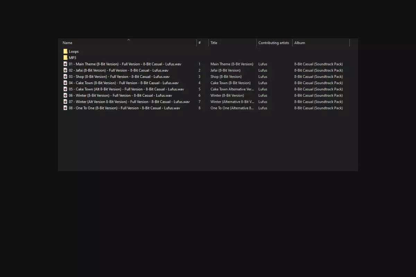Select file "05 - Cake Town (Alt 8-Bit Version) - Full Version - 8-Bit Casual - Lufus.wav"

point(126,89)
